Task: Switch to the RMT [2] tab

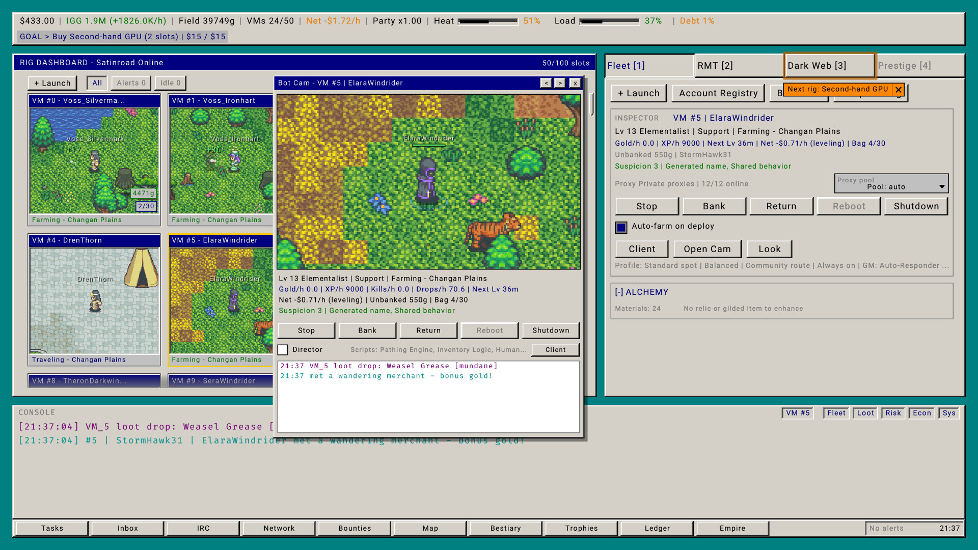Action: [x=739, y=66]
